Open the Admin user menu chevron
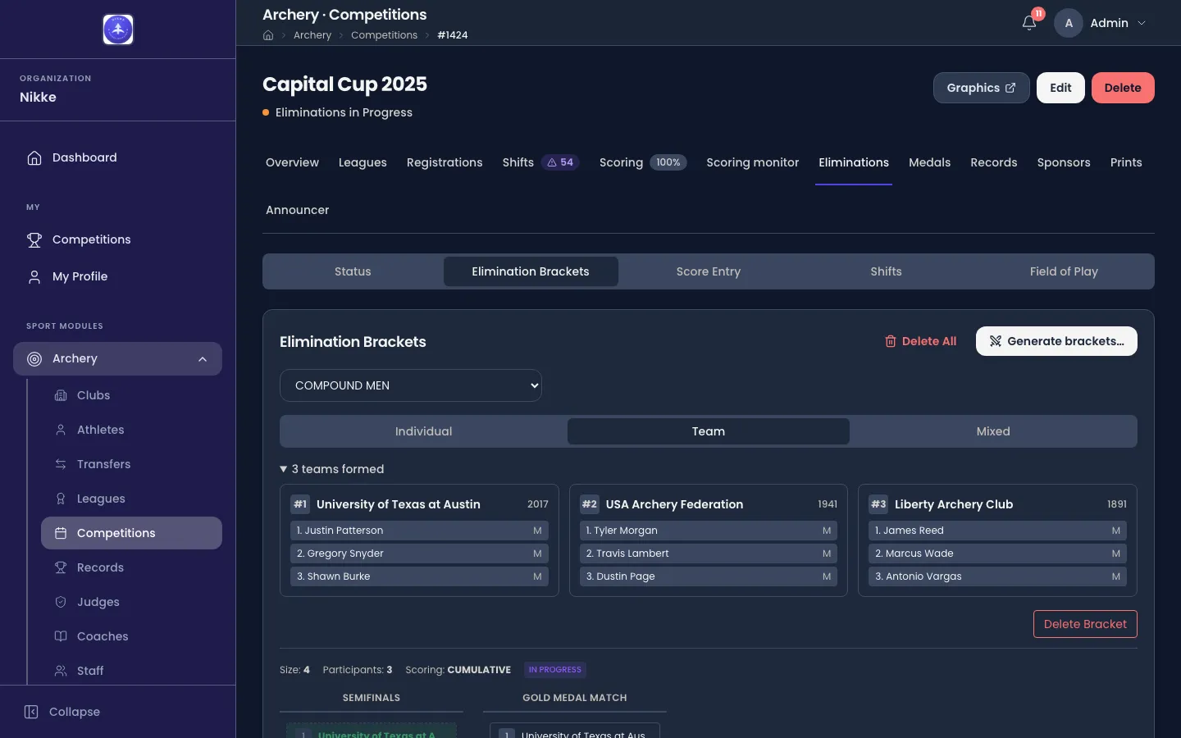Image resolution: width=1181 pixels, height=738 pixels. pos(1142,23)
